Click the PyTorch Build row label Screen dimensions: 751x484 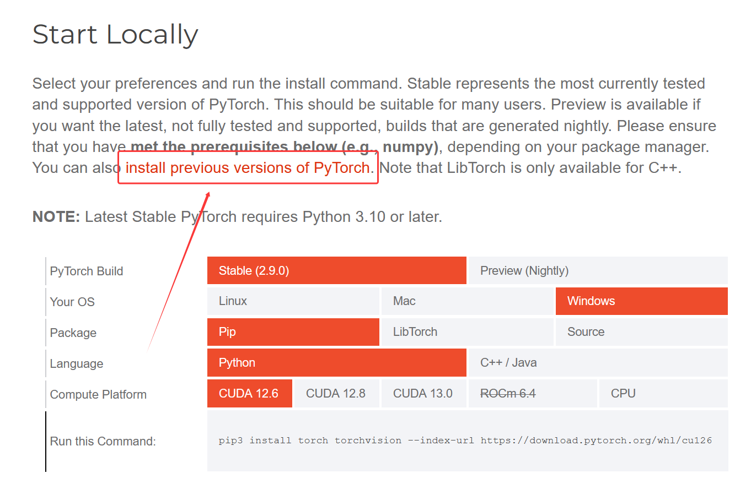pyautogui.click(x=87, y=271)
